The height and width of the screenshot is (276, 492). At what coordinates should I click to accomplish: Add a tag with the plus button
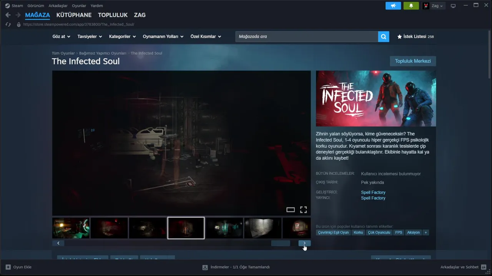[x=426, y=232]
